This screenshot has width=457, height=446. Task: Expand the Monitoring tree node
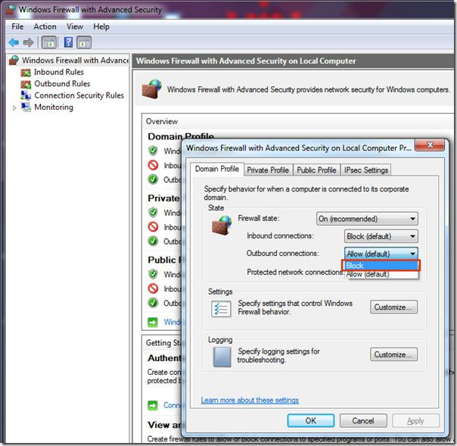[14, 108]
